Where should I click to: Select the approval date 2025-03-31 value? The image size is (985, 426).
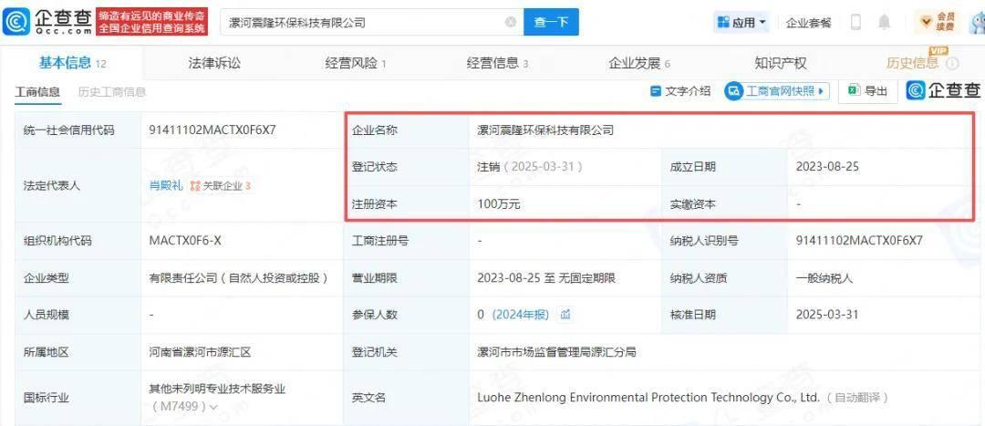pos(826,314)
